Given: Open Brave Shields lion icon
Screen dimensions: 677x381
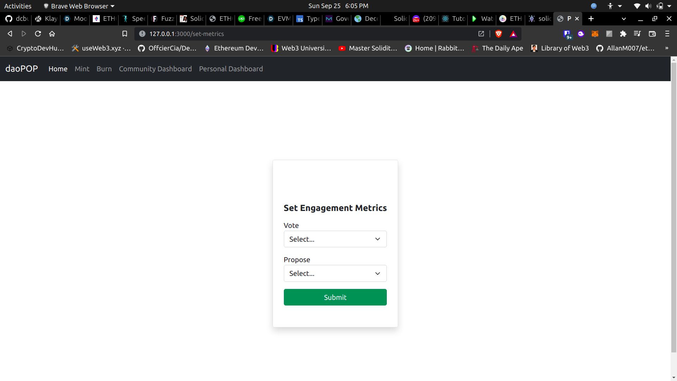Looking at the screenshot, I should (499, 34).
